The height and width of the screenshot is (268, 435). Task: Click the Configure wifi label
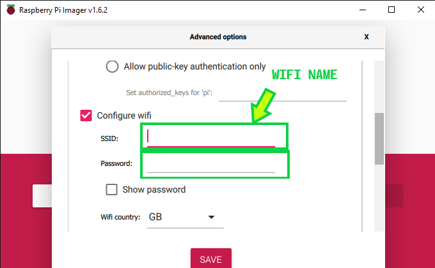pyautogui.click(x=124, y=115)
